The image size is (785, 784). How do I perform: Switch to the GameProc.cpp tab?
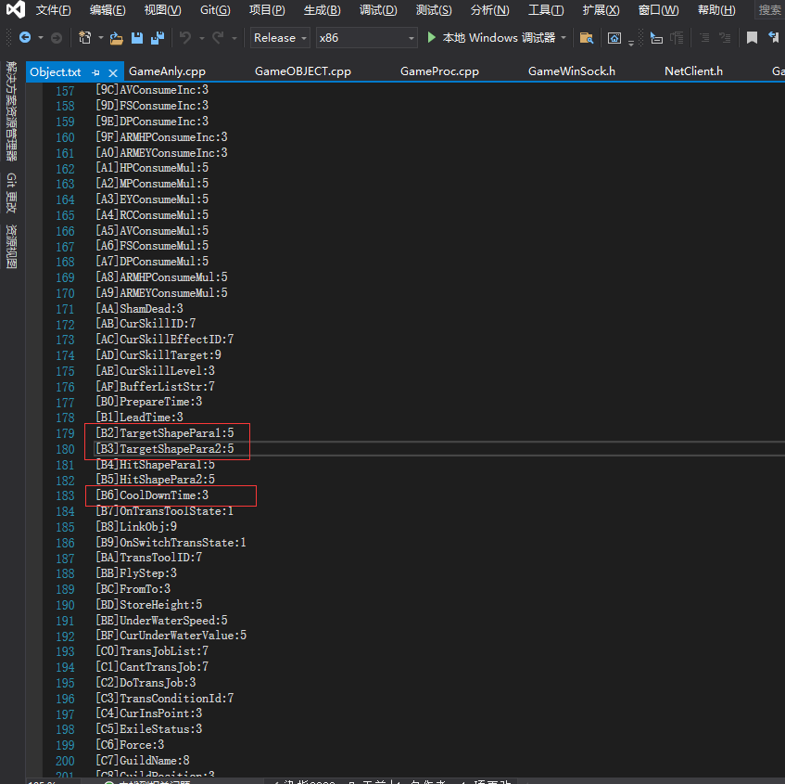pyautogui.click(x=439, y=71)
